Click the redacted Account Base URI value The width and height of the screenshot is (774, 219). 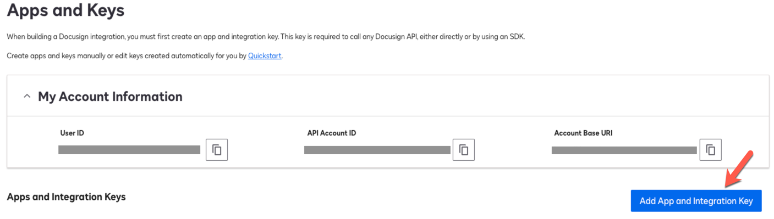pos(624,150)
